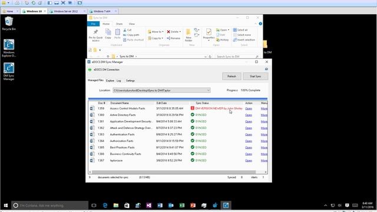Click Cut in the Explorer ribbon
This screenshot has height=212, width=377.
click(127, 30)
